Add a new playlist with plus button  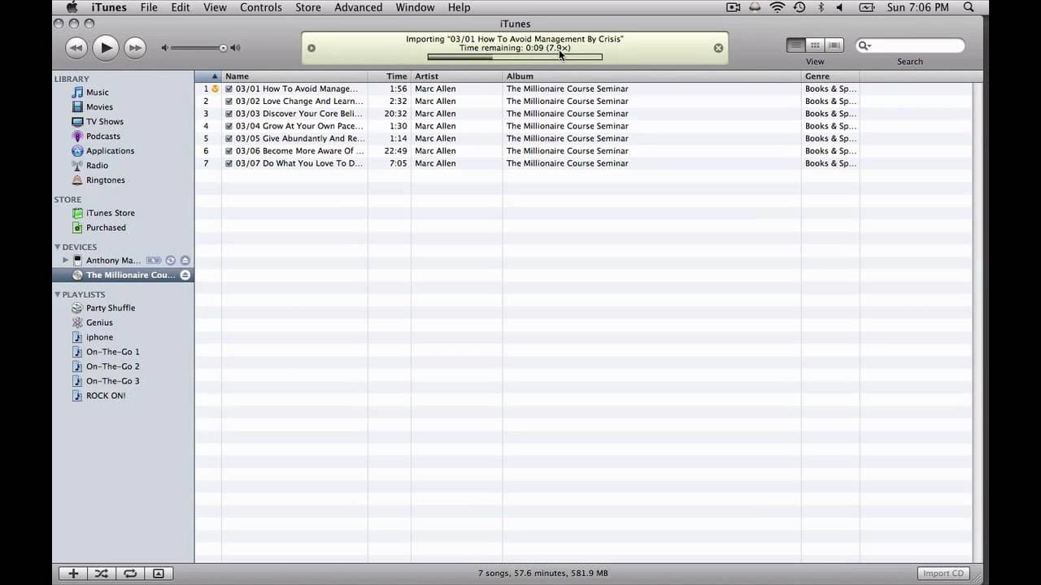pos(73,574)
